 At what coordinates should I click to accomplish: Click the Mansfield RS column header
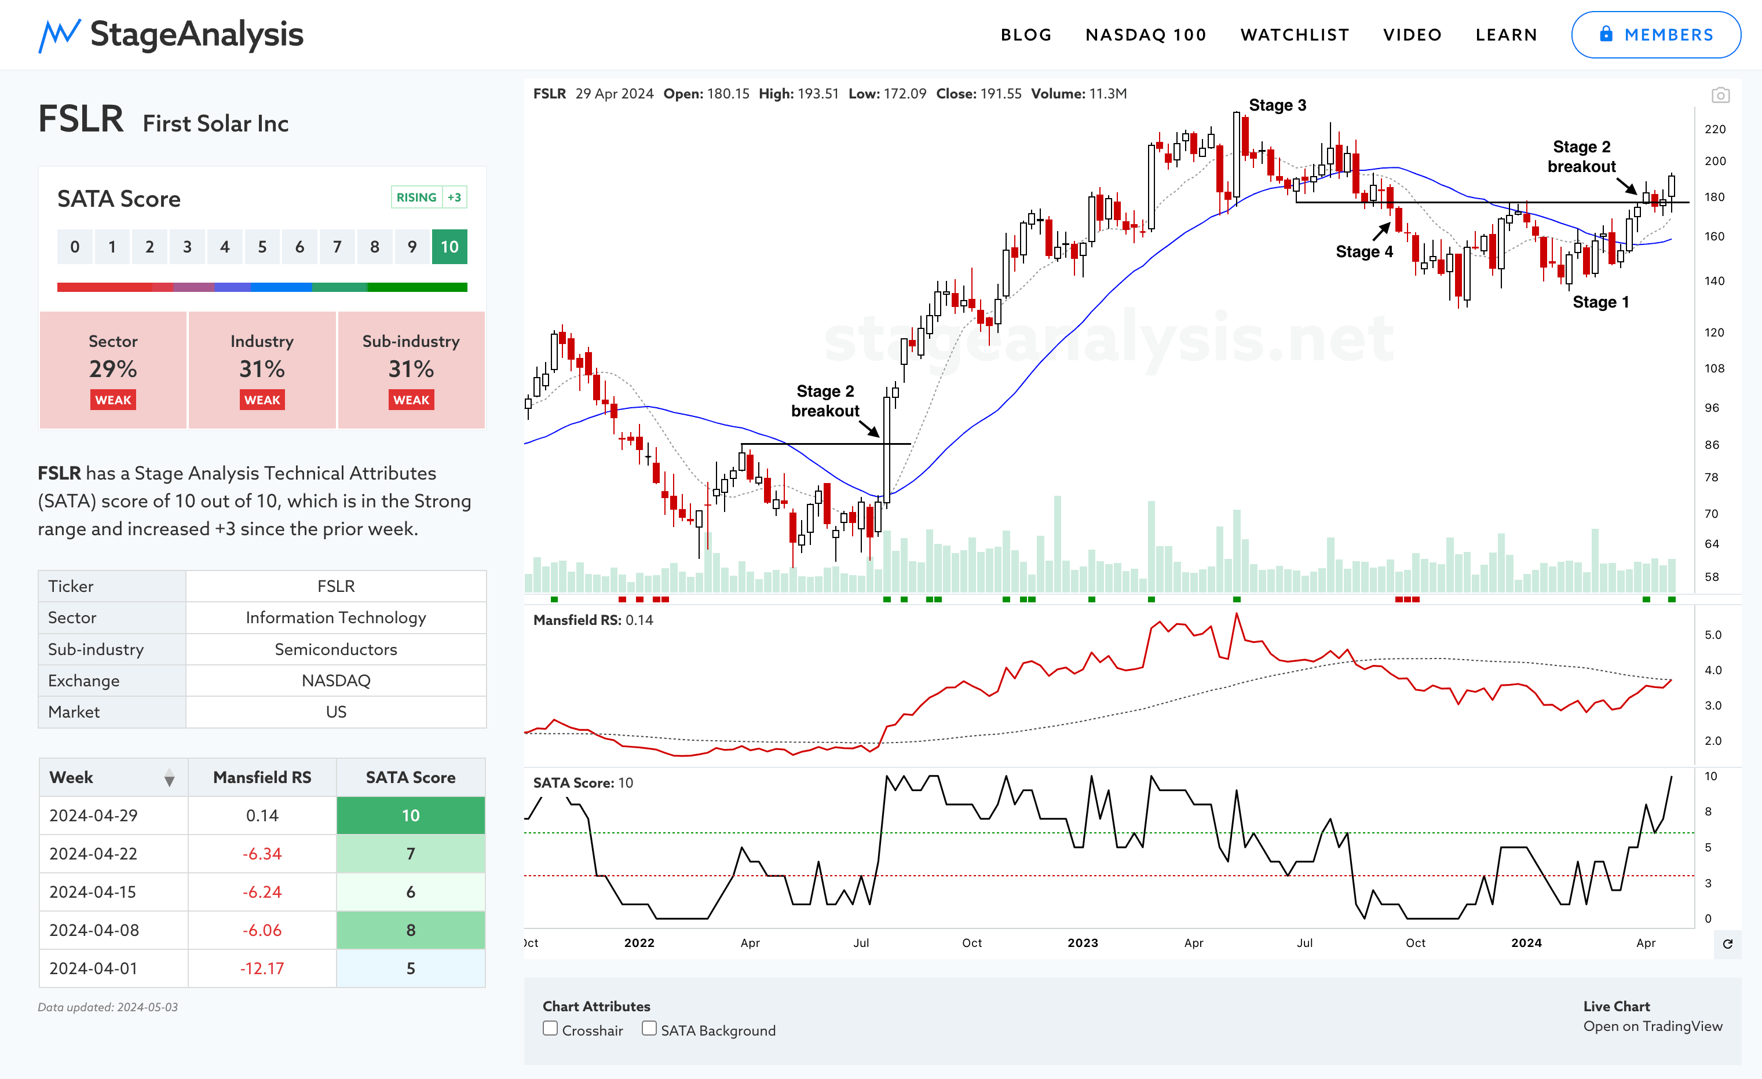click(262, 777)
